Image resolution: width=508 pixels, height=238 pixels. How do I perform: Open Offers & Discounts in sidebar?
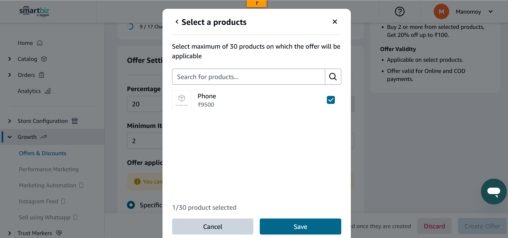[x=42, y=153]
